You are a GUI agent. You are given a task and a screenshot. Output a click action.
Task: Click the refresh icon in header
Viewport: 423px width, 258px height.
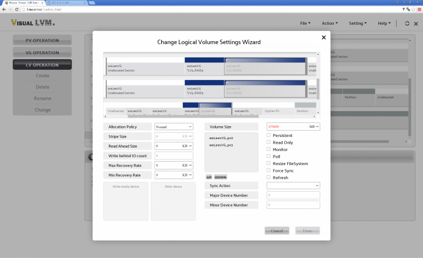tap(407, 23)
